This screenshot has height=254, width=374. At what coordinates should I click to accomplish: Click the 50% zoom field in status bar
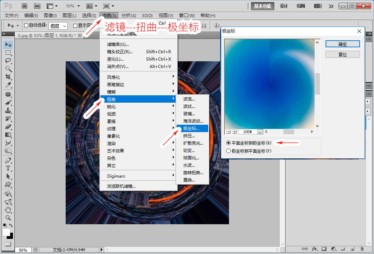[x=23, y=250]
